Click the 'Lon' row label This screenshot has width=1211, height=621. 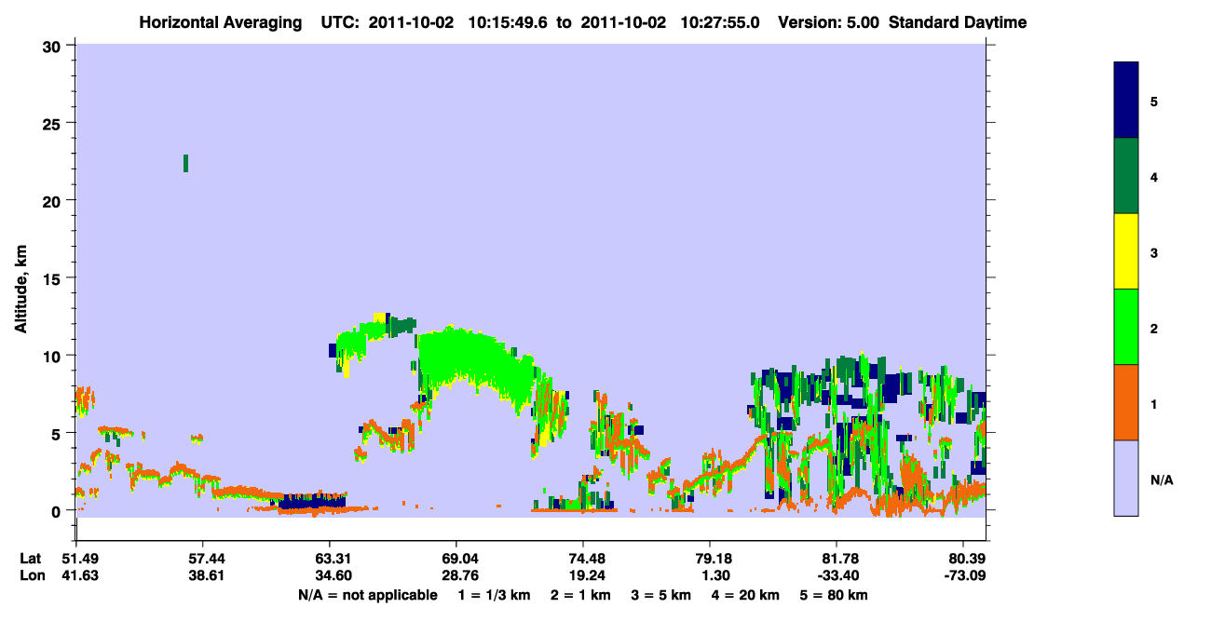coord(31,575)
